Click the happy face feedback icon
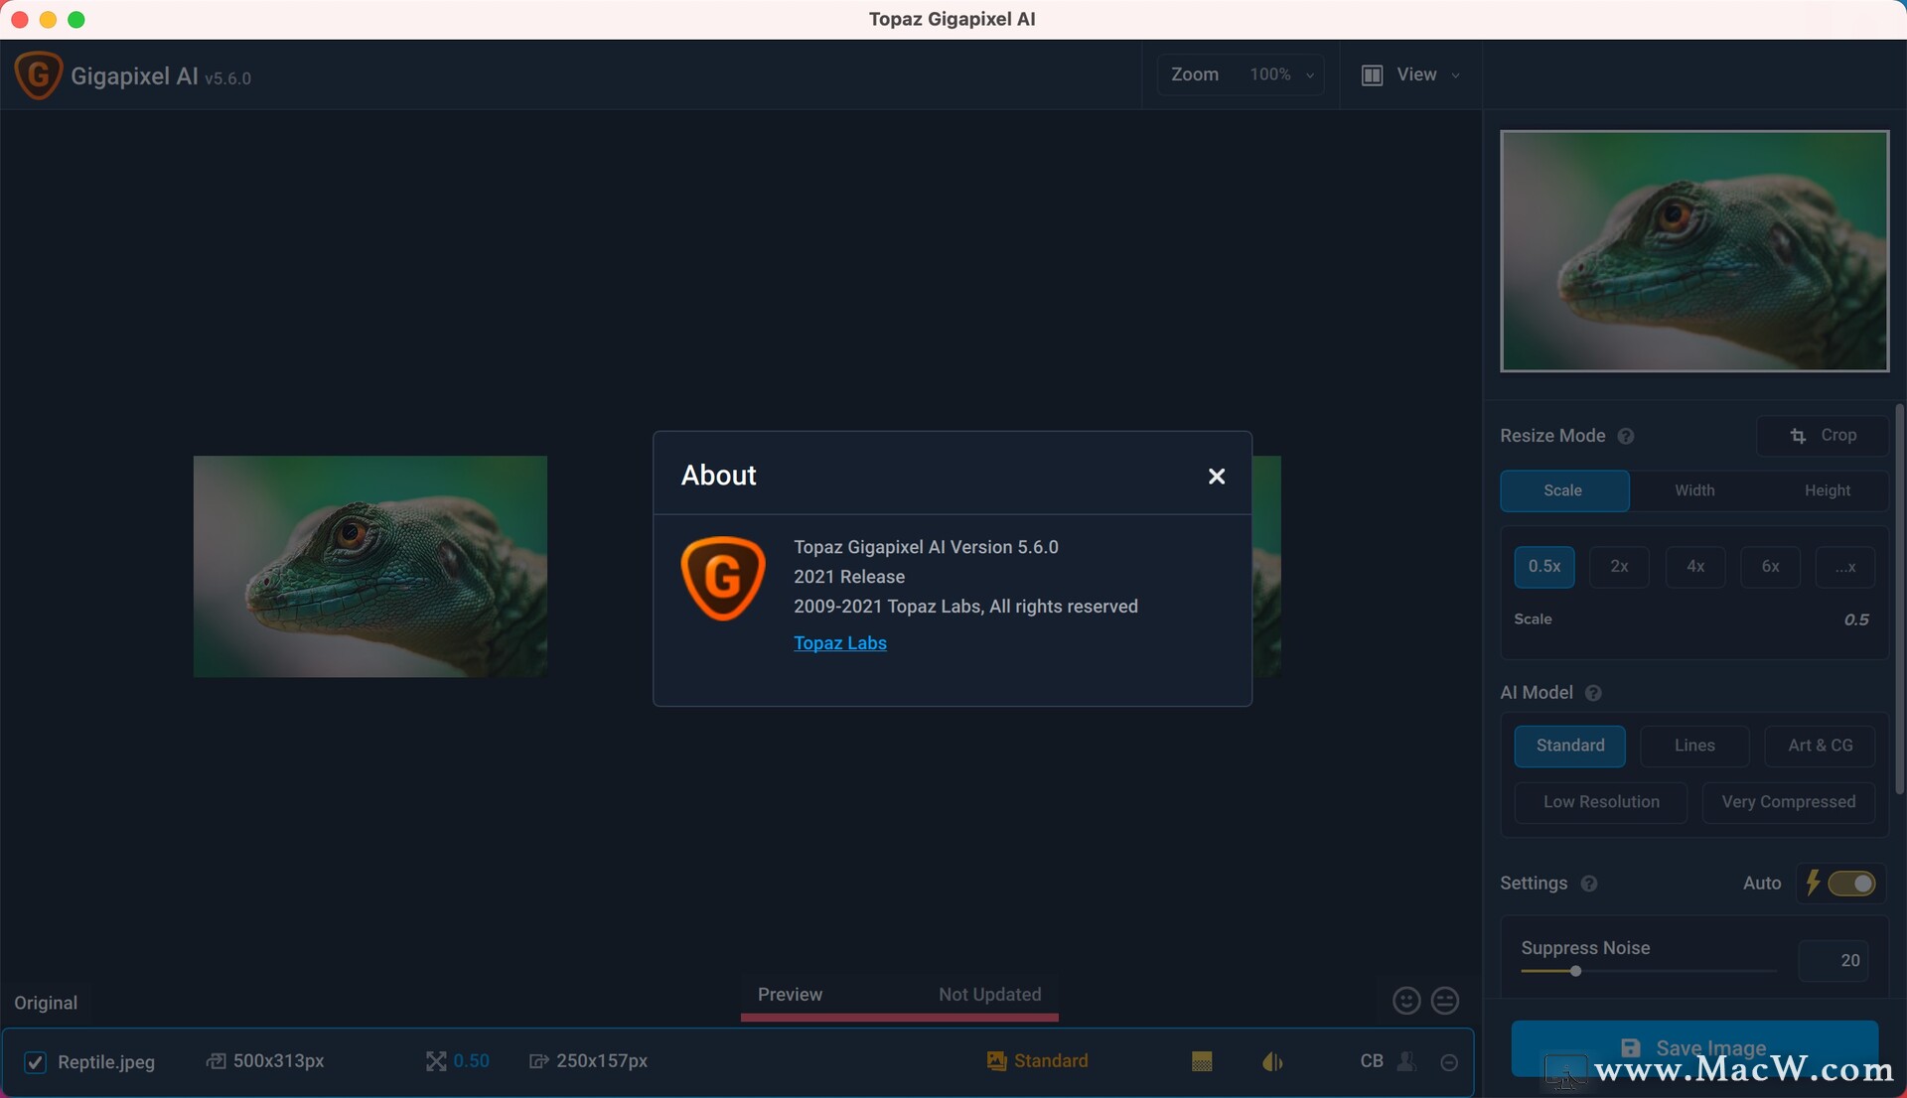This screenshot has height=1098, width=1907. coord(1405,1001)
